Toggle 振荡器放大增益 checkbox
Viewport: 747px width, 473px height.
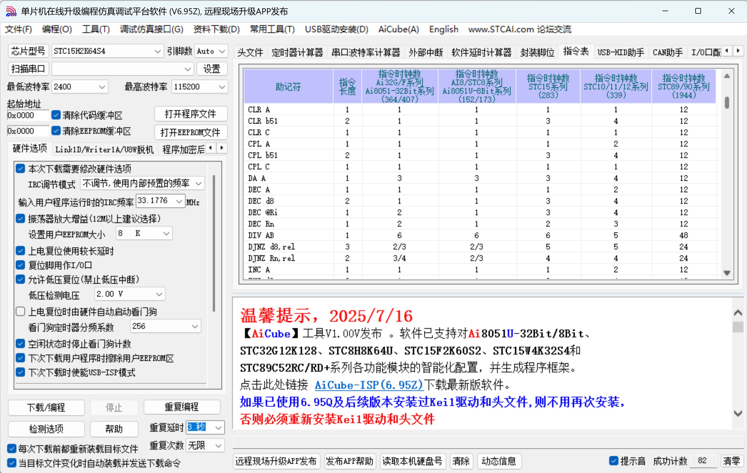(x=21, y=219)
